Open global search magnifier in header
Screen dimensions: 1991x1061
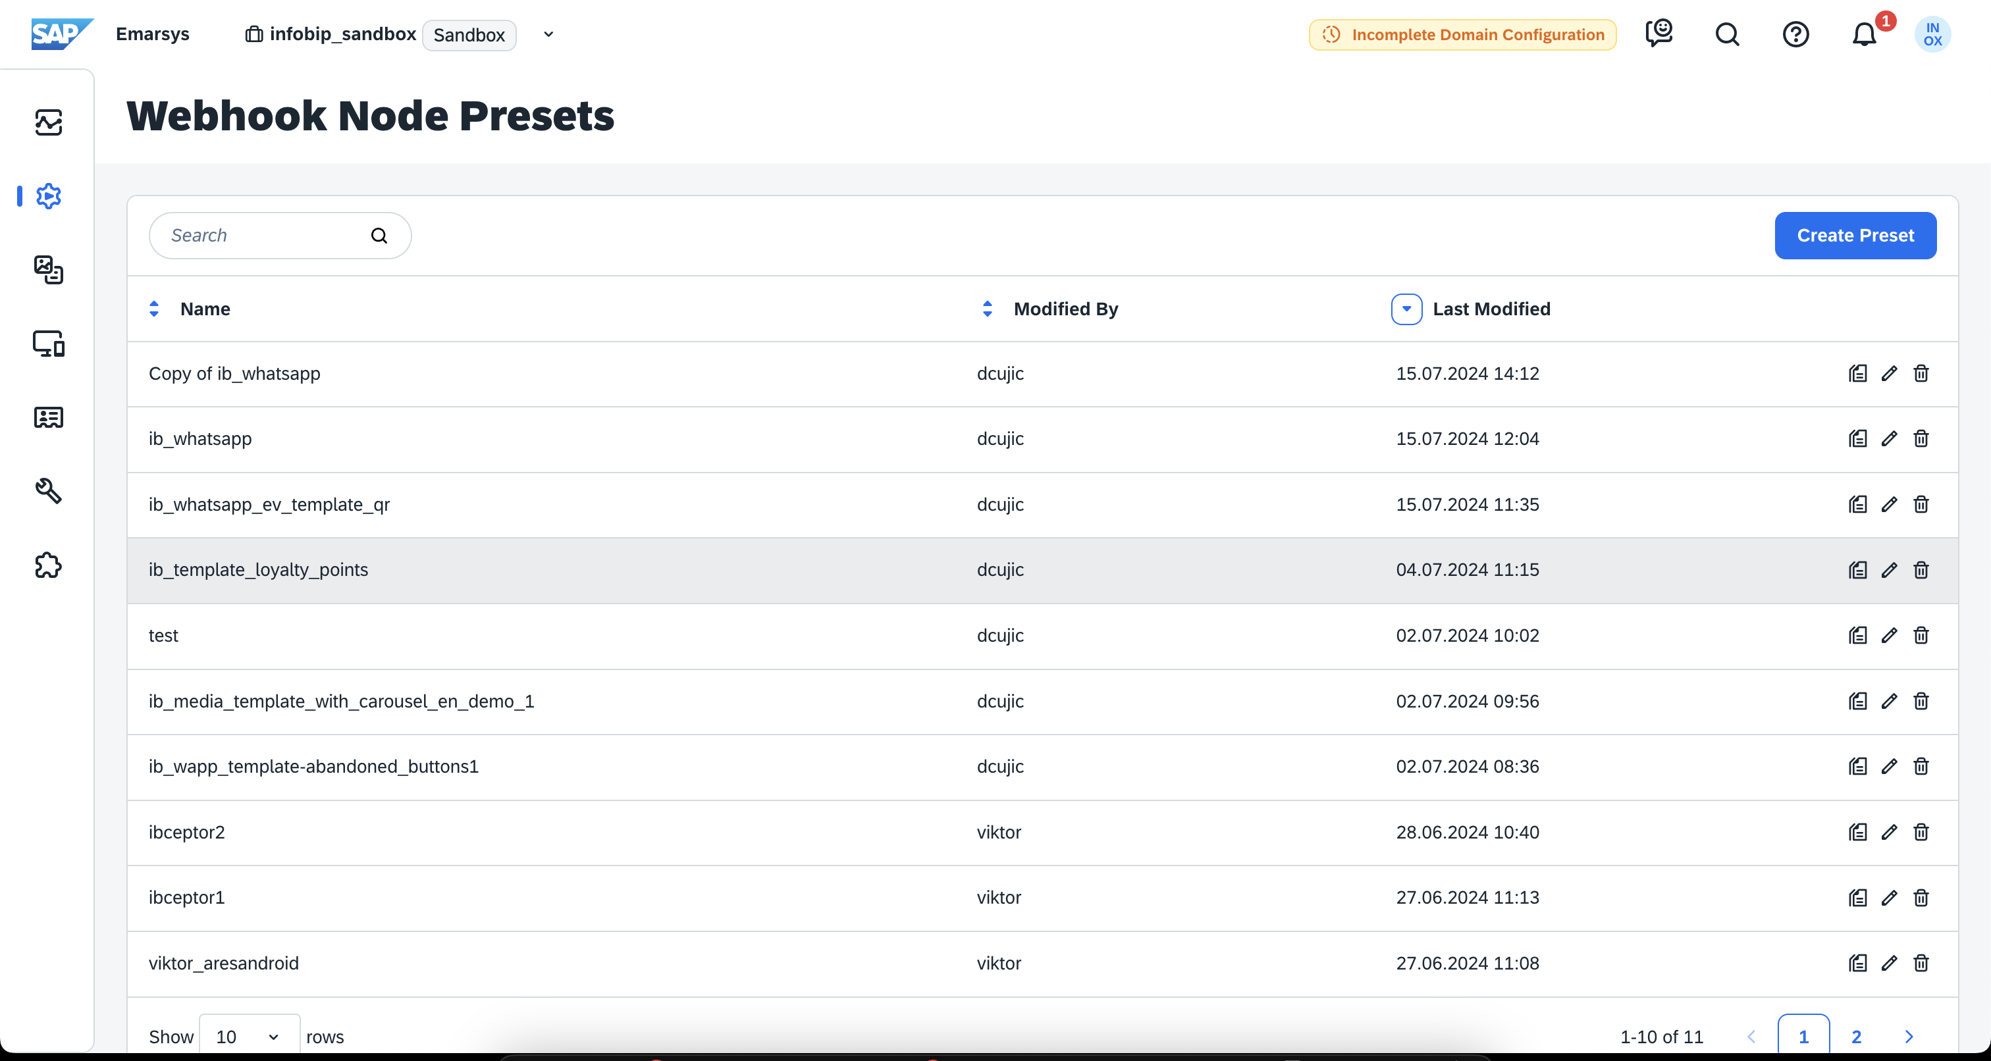pos(1727,34)
